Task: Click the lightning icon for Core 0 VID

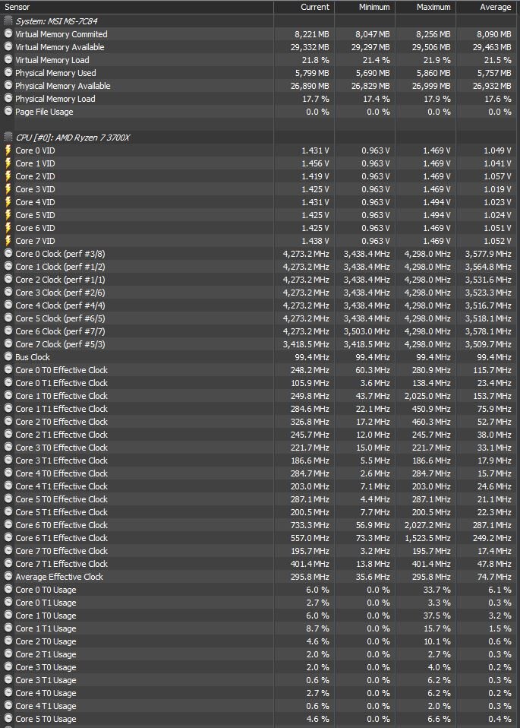Action: (x=8, y=150)
